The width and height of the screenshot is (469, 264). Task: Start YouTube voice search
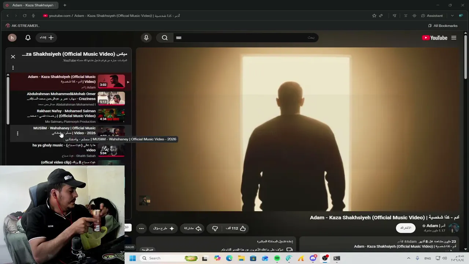pos(146,37)
